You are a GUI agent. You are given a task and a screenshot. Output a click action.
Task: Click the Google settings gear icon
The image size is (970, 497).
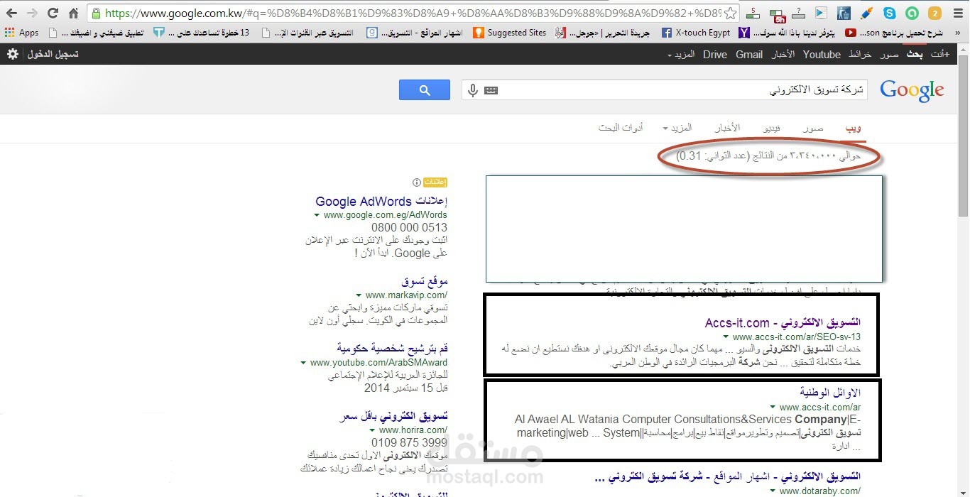[x=13, y=54]
